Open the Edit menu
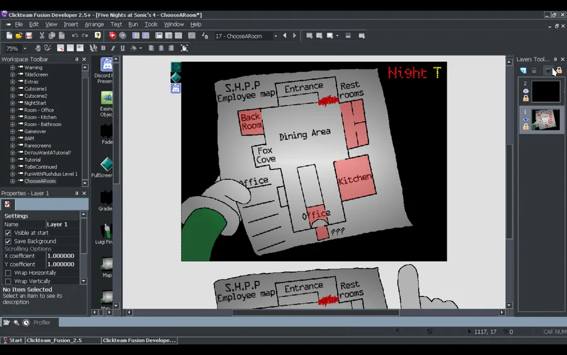This screenshot has height=355, width=567. tap(33, 24)
